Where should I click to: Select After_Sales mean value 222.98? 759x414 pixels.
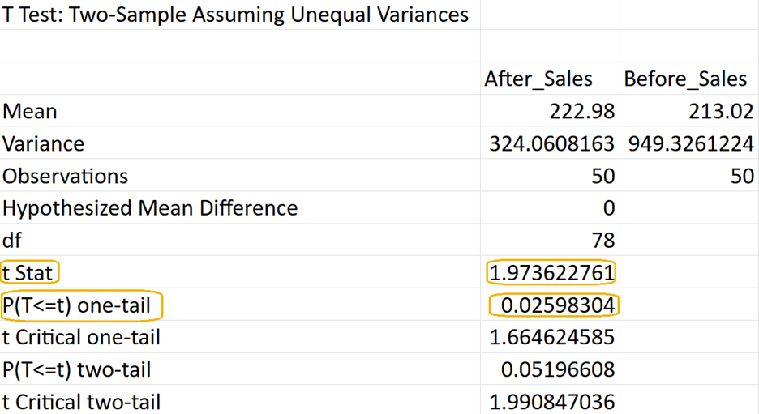click(581, 111)
